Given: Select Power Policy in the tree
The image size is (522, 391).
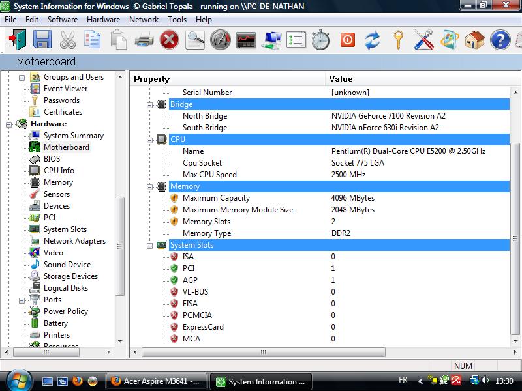Looking at the screenshot, I should coord(66,311).
